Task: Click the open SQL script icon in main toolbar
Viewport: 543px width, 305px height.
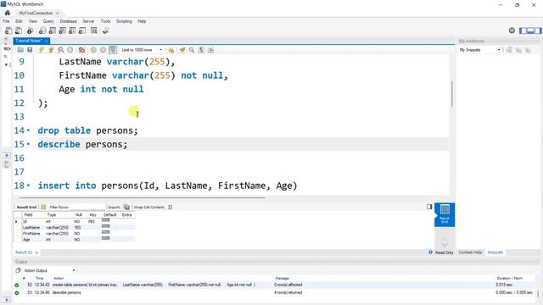Action: point(19,30)
